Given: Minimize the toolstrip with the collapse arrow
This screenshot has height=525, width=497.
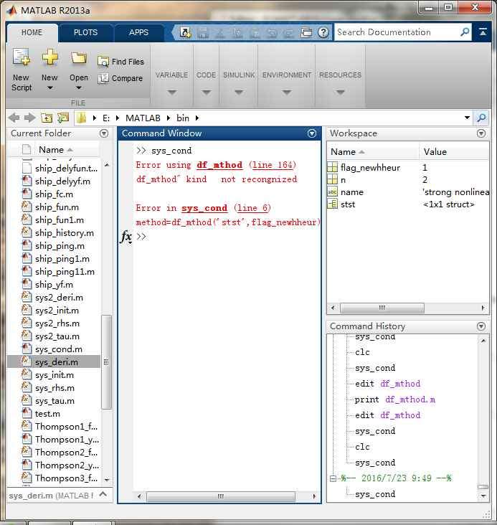Looking at the screenshot, I should tap(483, 32).
